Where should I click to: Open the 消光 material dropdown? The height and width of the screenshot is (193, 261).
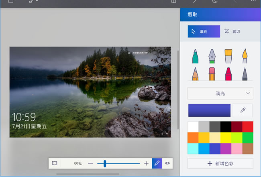pyautogui.click(x=220, y=93)
